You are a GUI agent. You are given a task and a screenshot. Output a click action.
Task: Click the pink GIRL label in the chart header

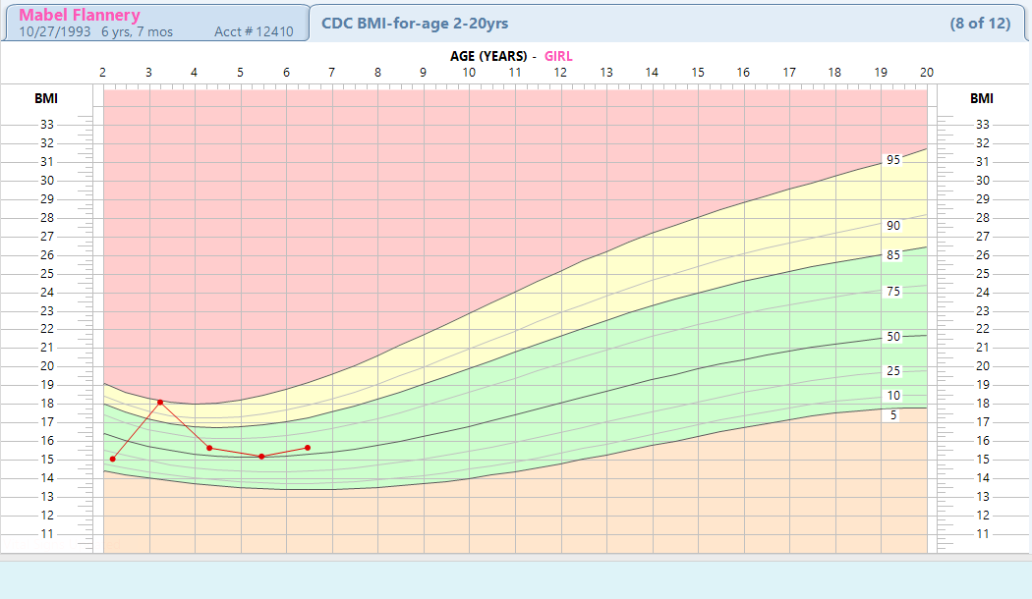pos(558,56)
